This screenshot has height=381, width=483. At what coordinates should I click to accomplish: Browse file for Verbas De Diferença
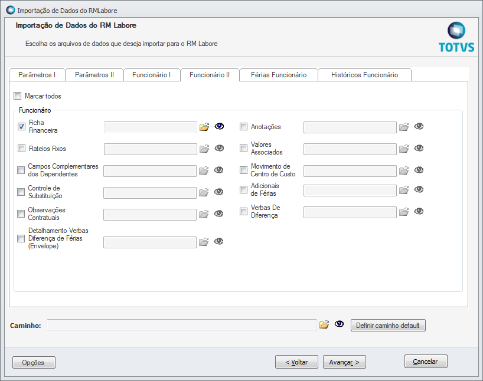point(404,212)
